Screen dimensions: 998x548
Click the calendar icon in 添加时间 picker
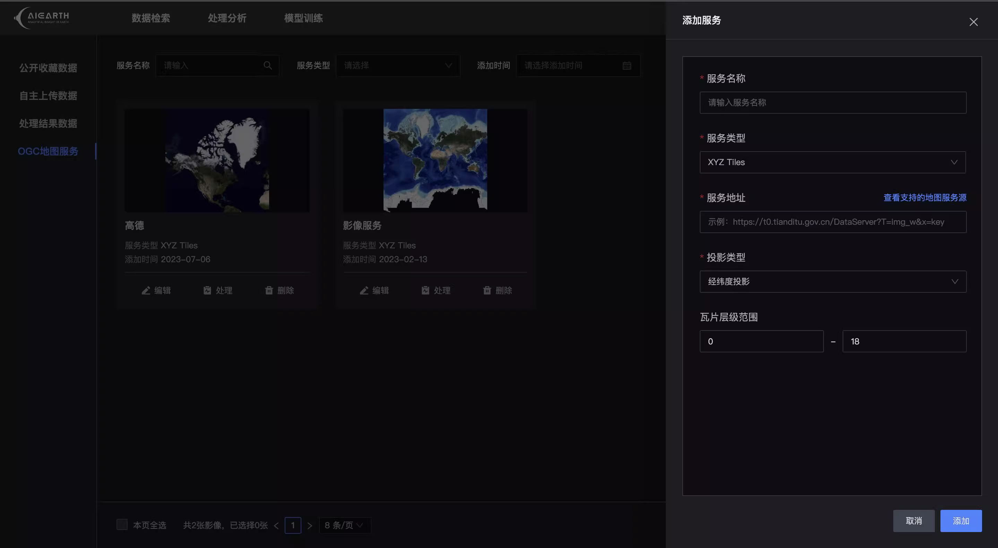(627, 66)
